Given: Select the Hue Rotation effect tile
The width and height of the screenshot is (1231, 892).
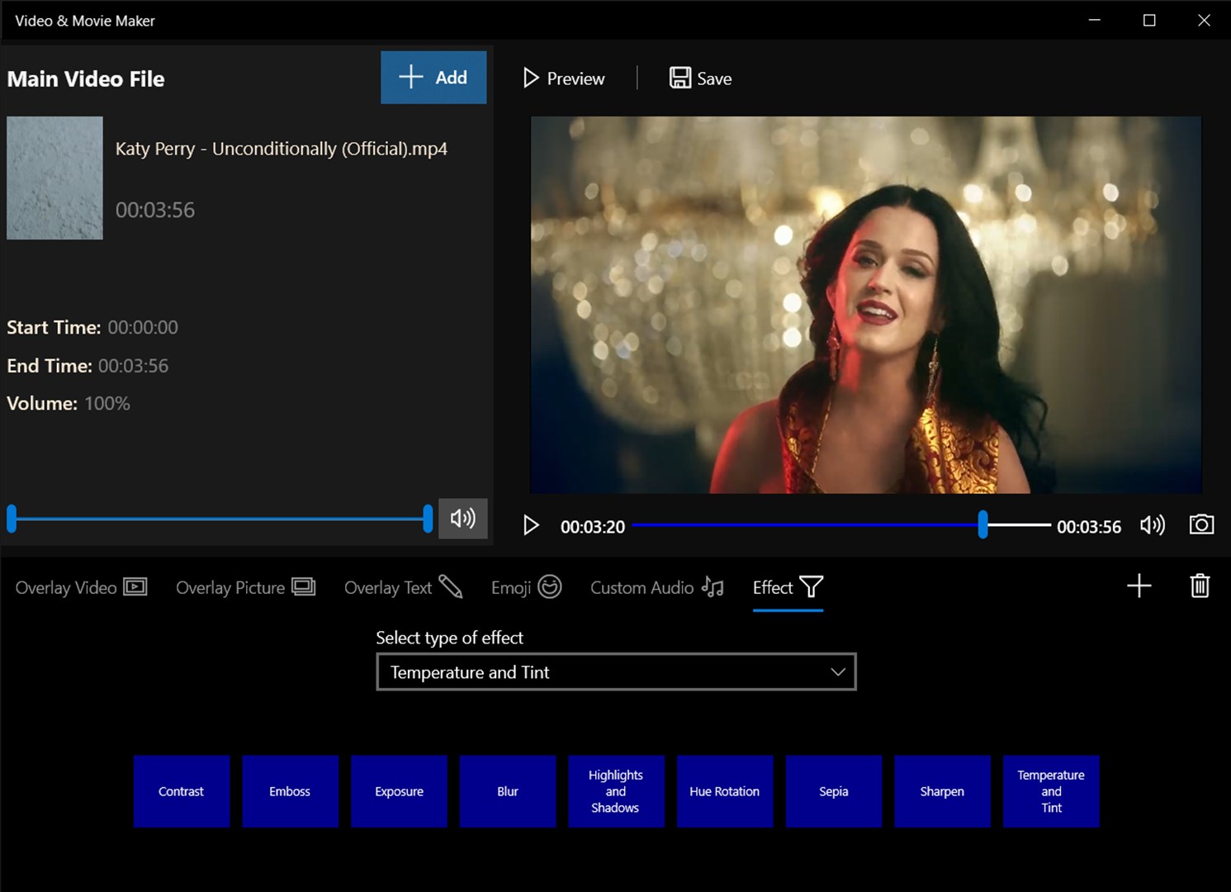Looking at the screenshot, I should [x=725, y=791].
